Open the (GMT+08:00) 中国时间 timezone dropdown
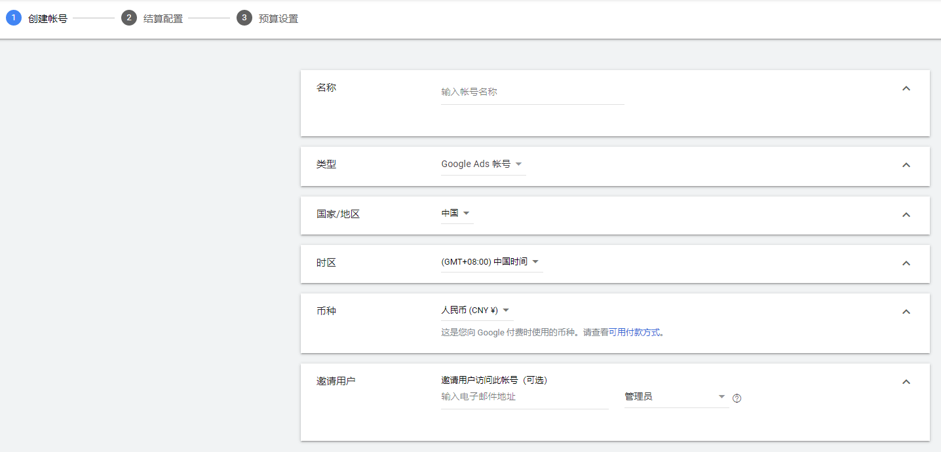Viewport: 941px width, 452px height. coord(491,262)
